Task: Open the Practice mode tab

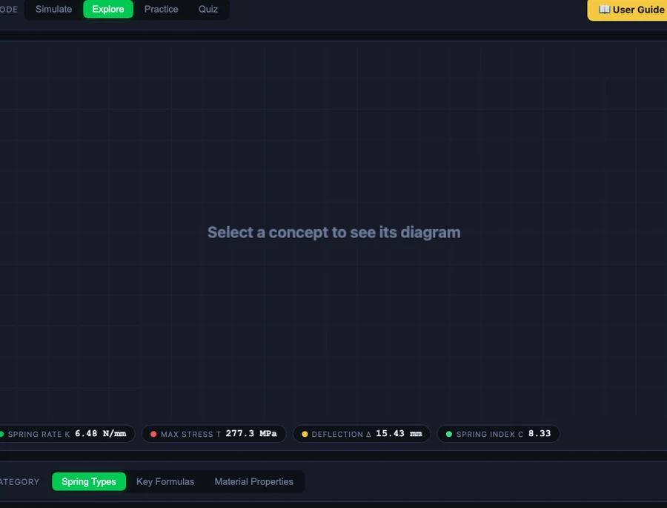Action: click(162, 9)
